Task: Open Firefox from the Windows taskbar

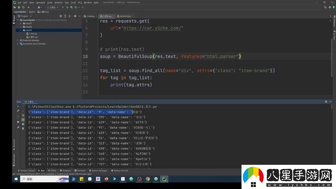Action: pyautogui.click(x=107, y=179)
